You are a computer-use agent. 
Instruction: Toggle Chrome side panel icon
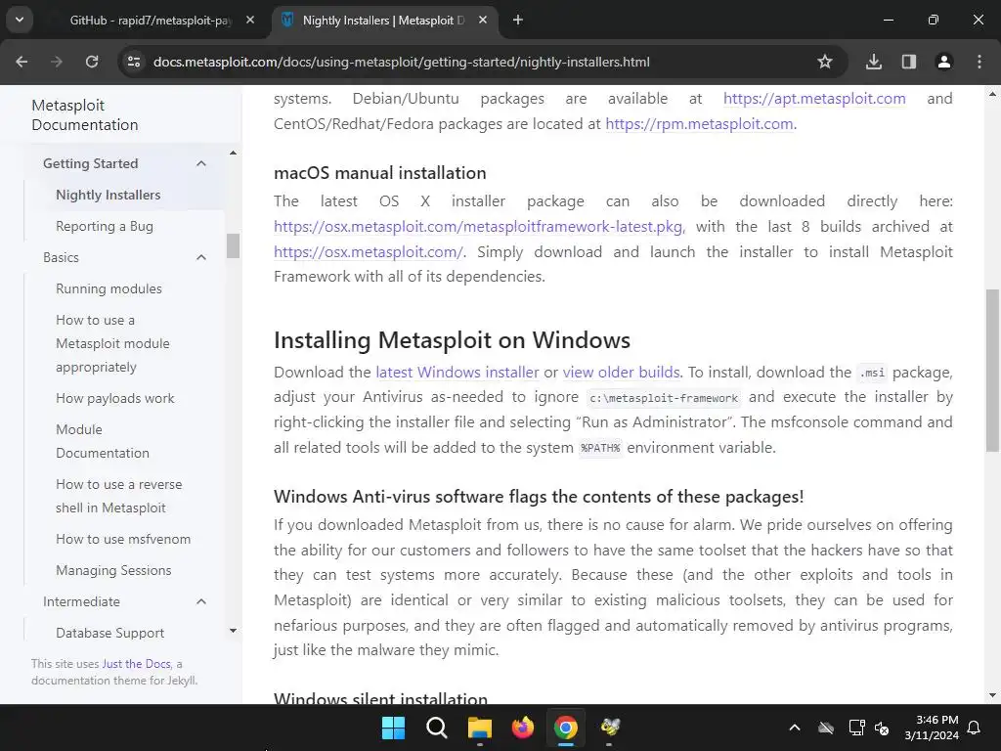909,62
